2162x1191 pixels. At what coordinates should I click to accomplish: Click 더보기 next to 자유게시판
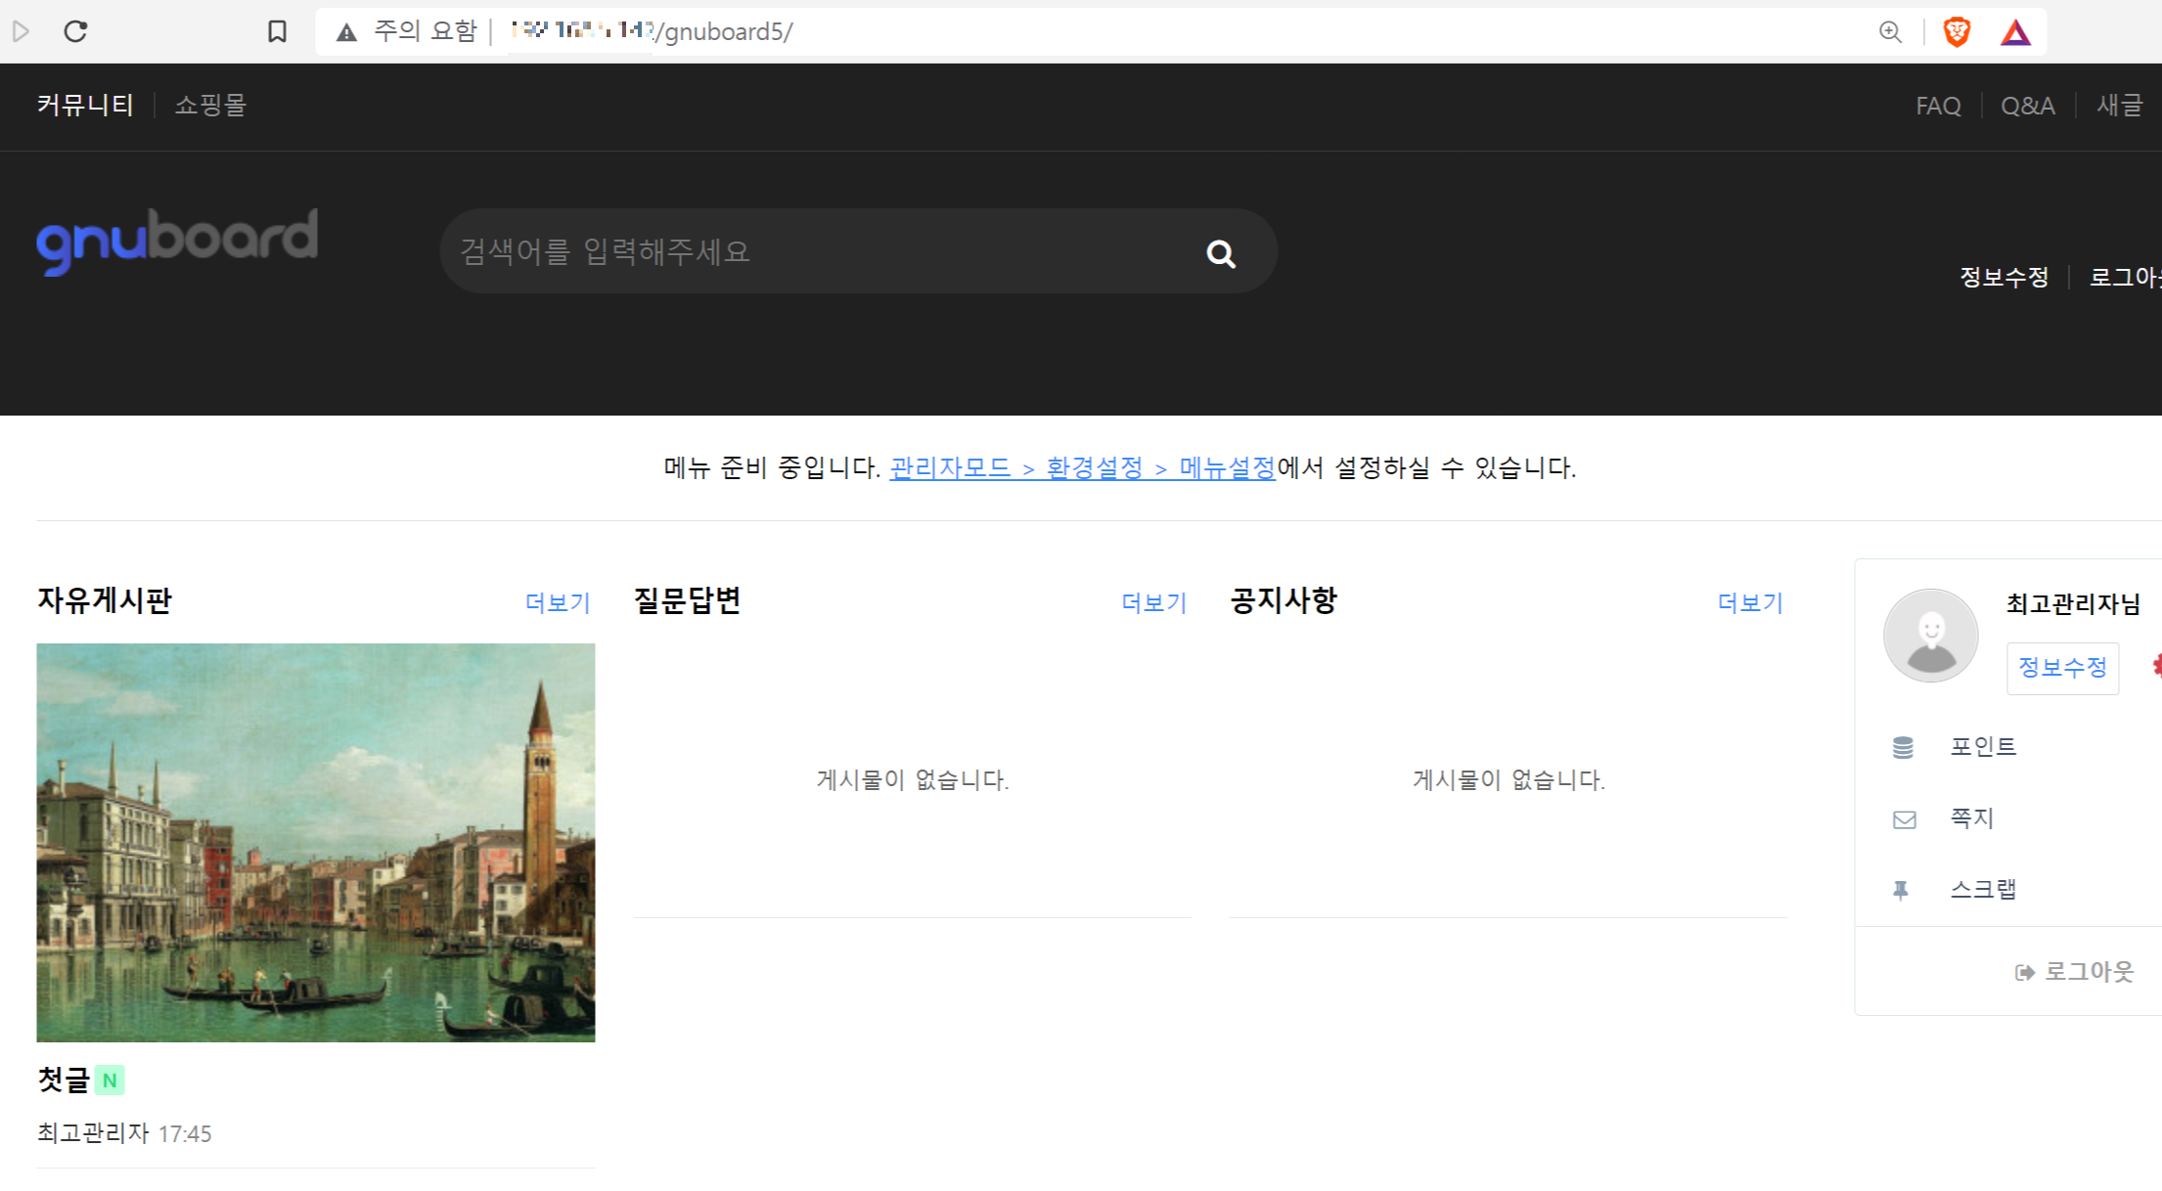coord(558,602)
